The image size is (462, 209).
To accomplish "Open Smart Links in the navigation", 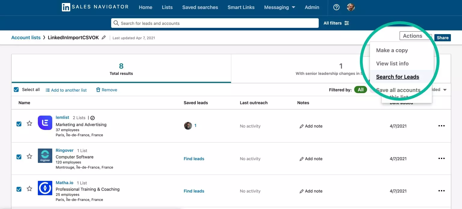I will pyautogui.click(x=241, y=7).
